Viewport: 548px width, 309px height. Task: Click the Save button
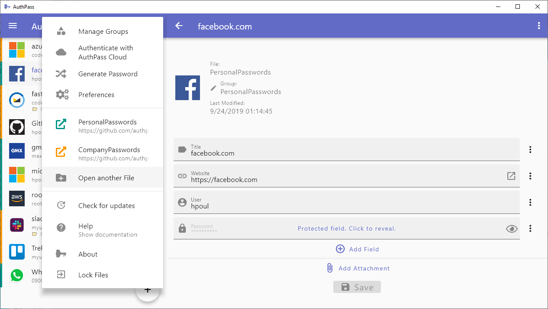pyautogui.click(x=357, y=287)
